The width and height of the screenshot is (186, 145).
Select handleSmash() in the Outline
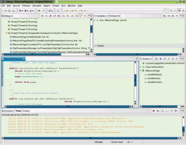point(155,82)
